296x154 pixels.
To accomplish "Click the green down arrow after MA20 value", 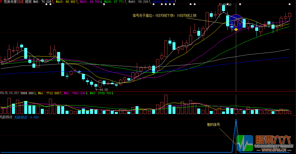I will 101,2.
